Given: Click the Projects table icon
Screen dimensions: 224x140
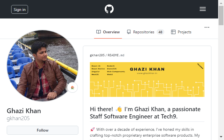Looking at the screenshot, I should click(173, 32).
